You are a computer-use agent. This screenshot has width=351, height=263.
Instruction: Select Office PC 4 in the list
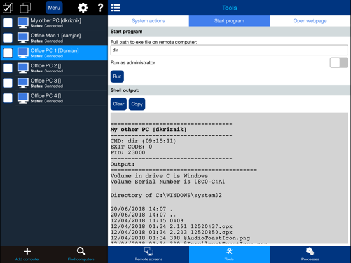pyautogui.click(x=54, y=98)
